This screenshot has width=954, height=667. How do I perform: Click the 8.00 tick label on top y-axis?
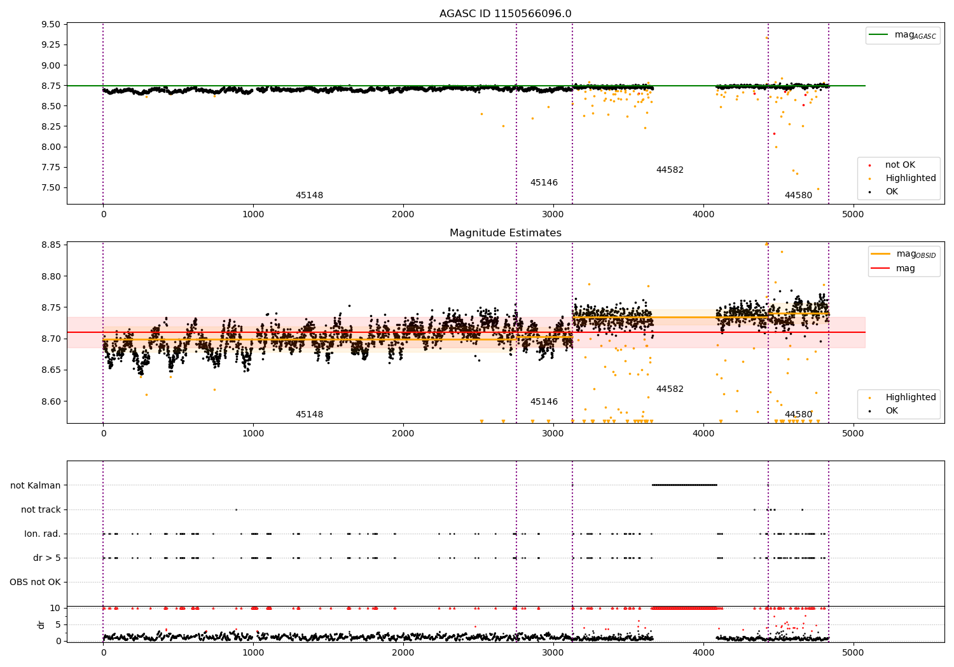(x=50, y=147)
